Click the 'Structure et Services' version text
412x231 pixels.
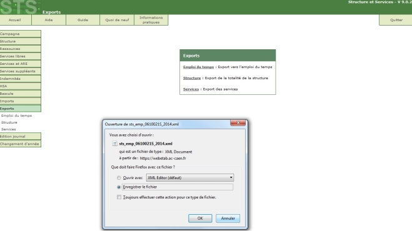click(380, 2)
